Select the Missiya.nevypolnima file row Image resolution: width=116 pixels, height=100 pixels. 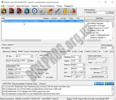(x=43, y=21)
